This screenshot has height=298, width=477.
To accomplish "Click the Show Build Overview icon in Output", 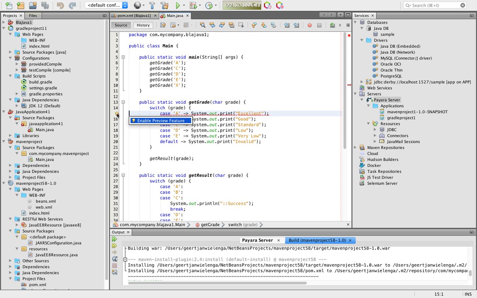I will 114,259.
